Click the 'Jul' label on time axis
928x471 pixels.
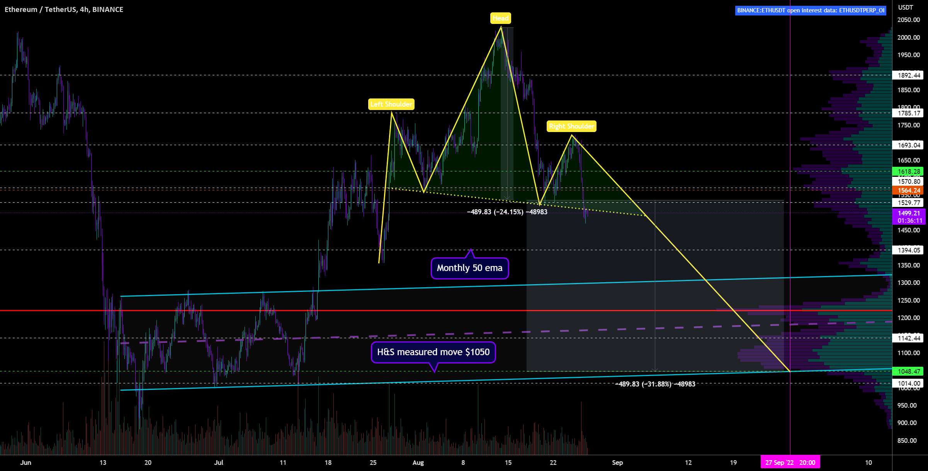point(219,463)
